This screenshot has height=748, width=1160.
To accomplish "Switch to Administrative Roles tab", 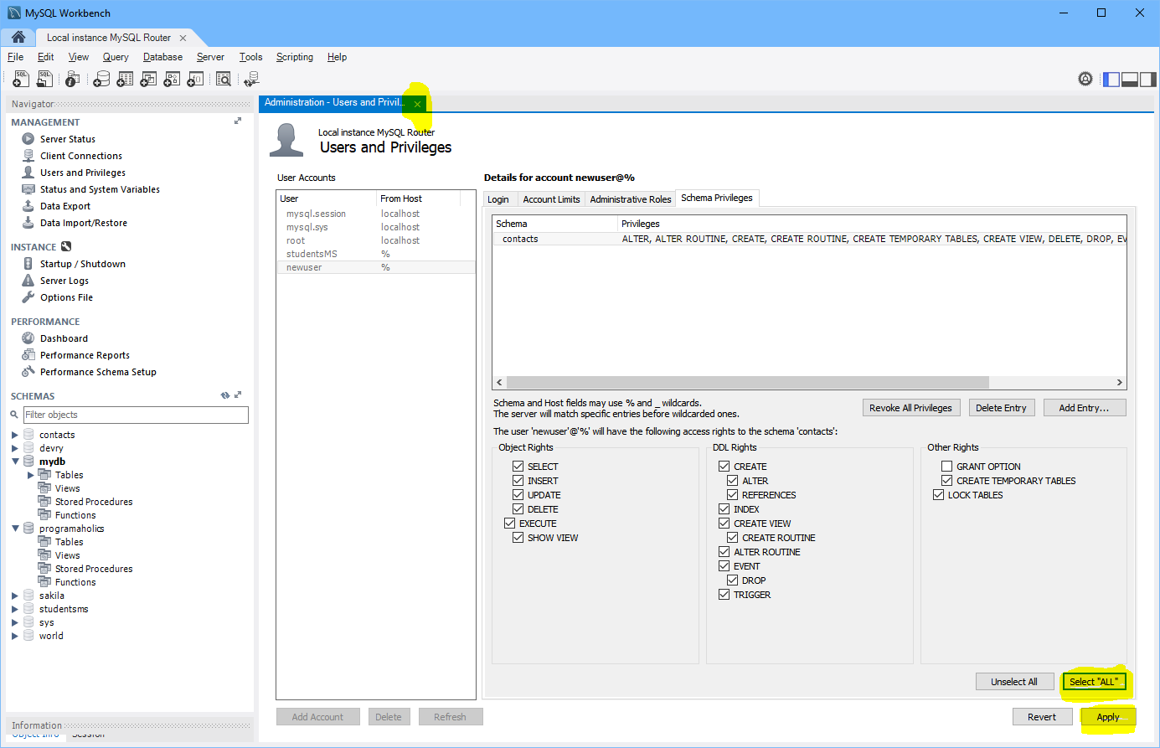I will coord(630,199).
